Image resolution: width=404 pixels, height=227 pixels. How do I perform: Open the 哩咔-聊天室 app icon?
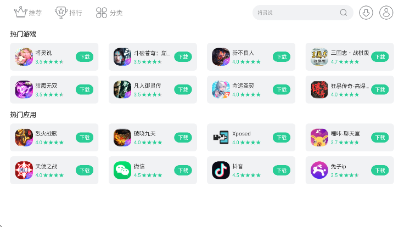[x=319, y=138]
